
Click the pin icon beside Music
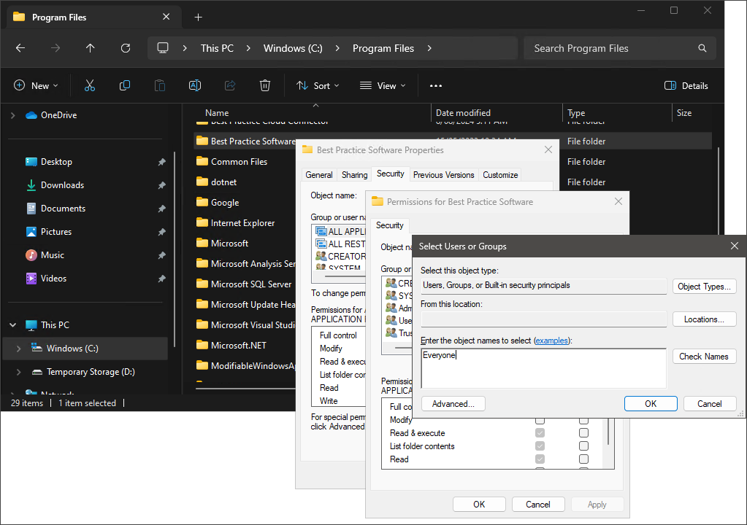pos(162,255)
